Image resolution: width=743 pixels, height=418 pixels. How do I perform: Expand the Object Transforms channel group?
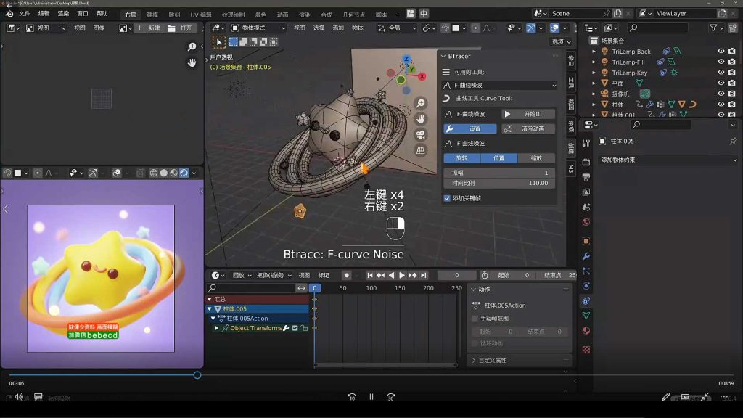216,329
